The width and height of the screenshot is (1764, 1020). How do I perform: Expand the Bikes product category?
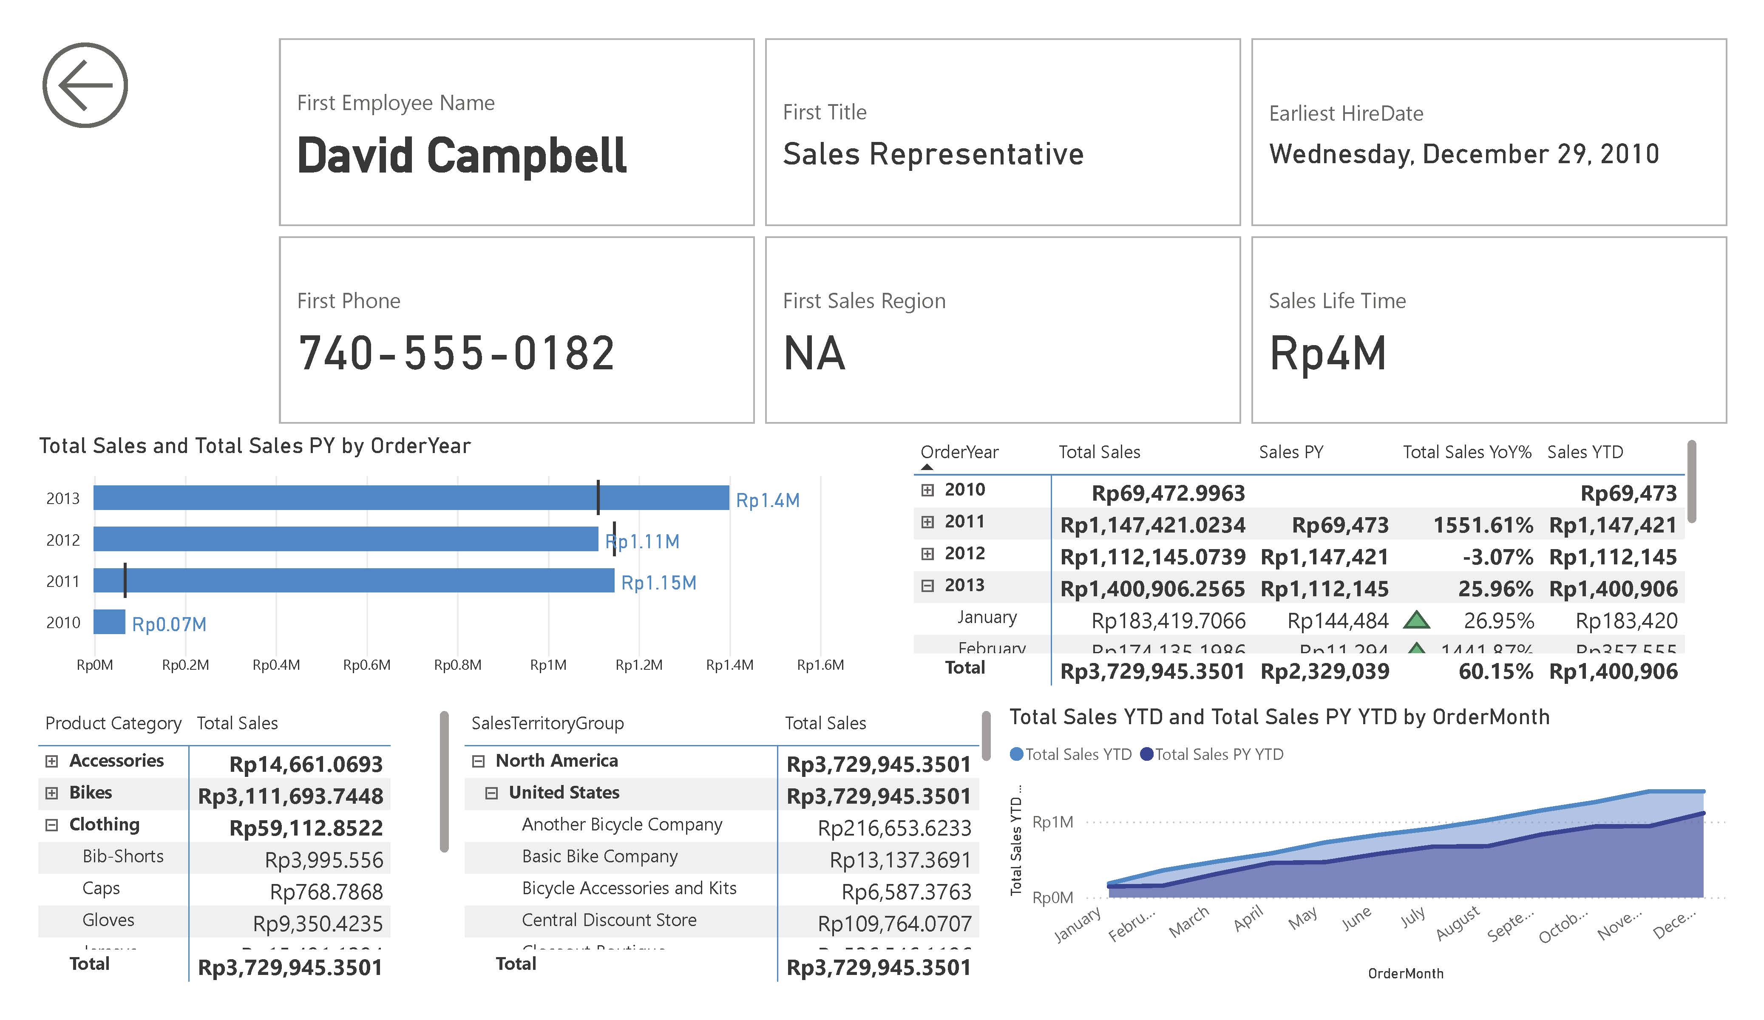[52, 793]
